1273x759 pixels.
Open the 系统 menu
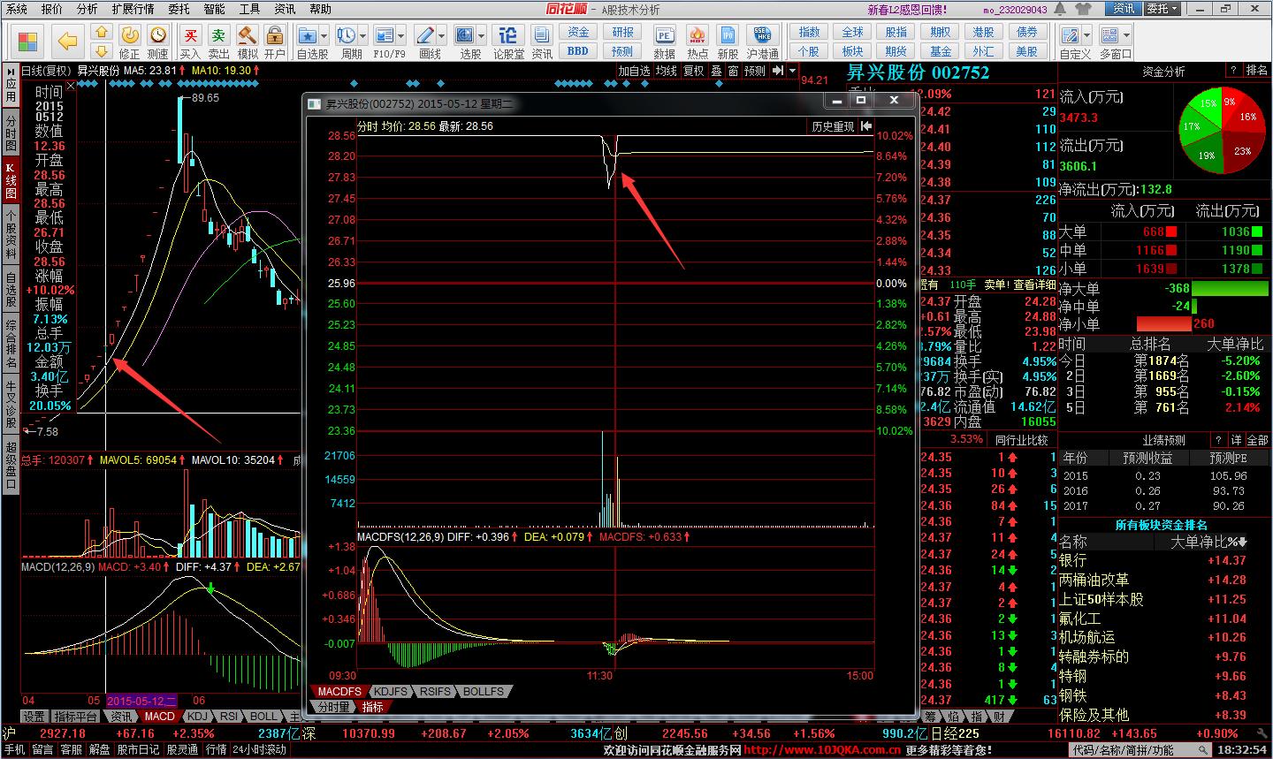17,9
